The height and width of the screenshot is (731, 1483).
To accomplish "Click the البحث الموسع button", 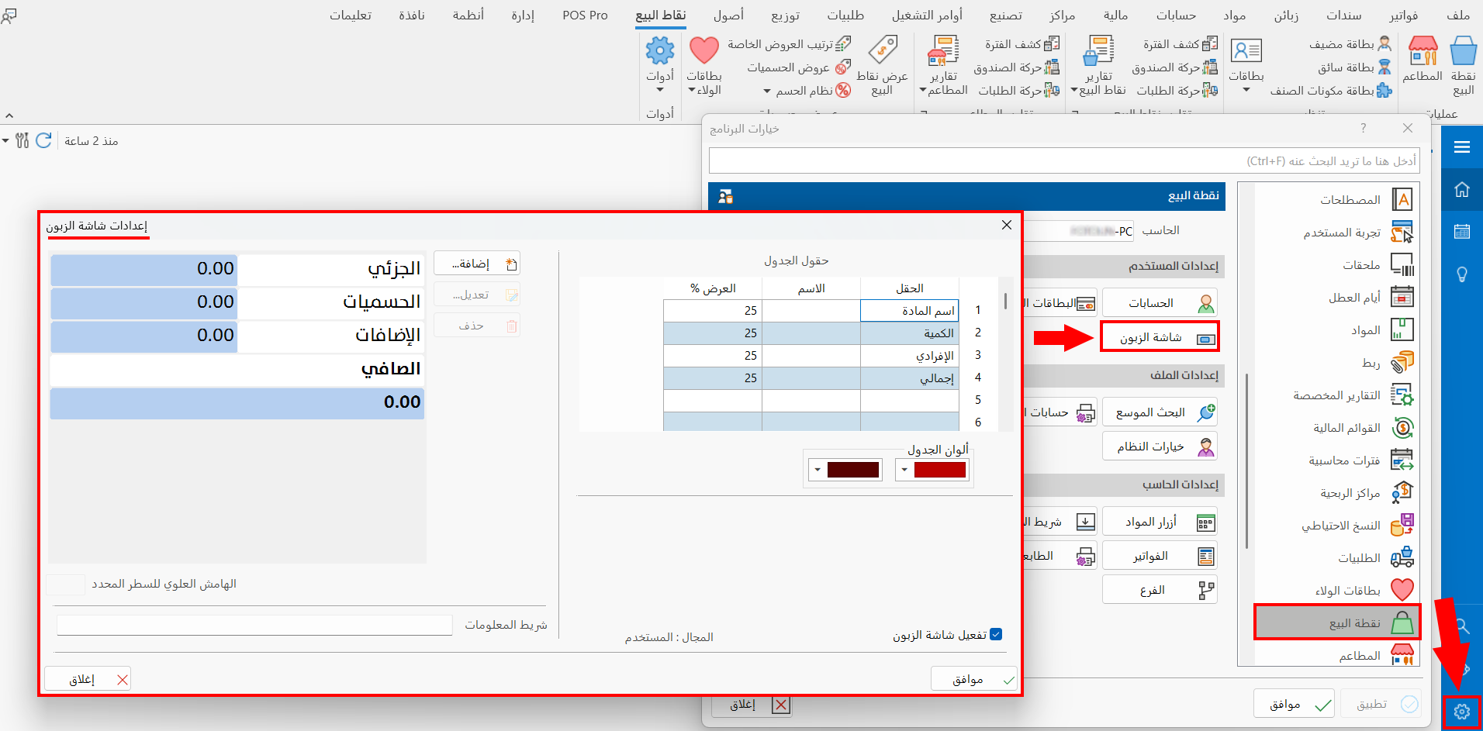I will point(1160,412).
